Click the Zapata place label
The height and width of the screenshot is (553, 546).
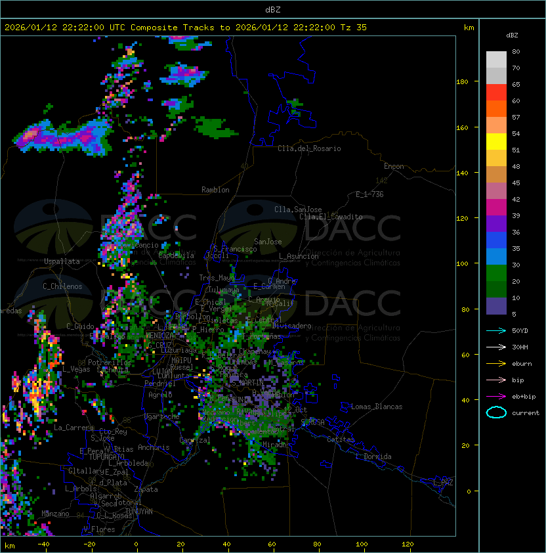tap(146, 489)
